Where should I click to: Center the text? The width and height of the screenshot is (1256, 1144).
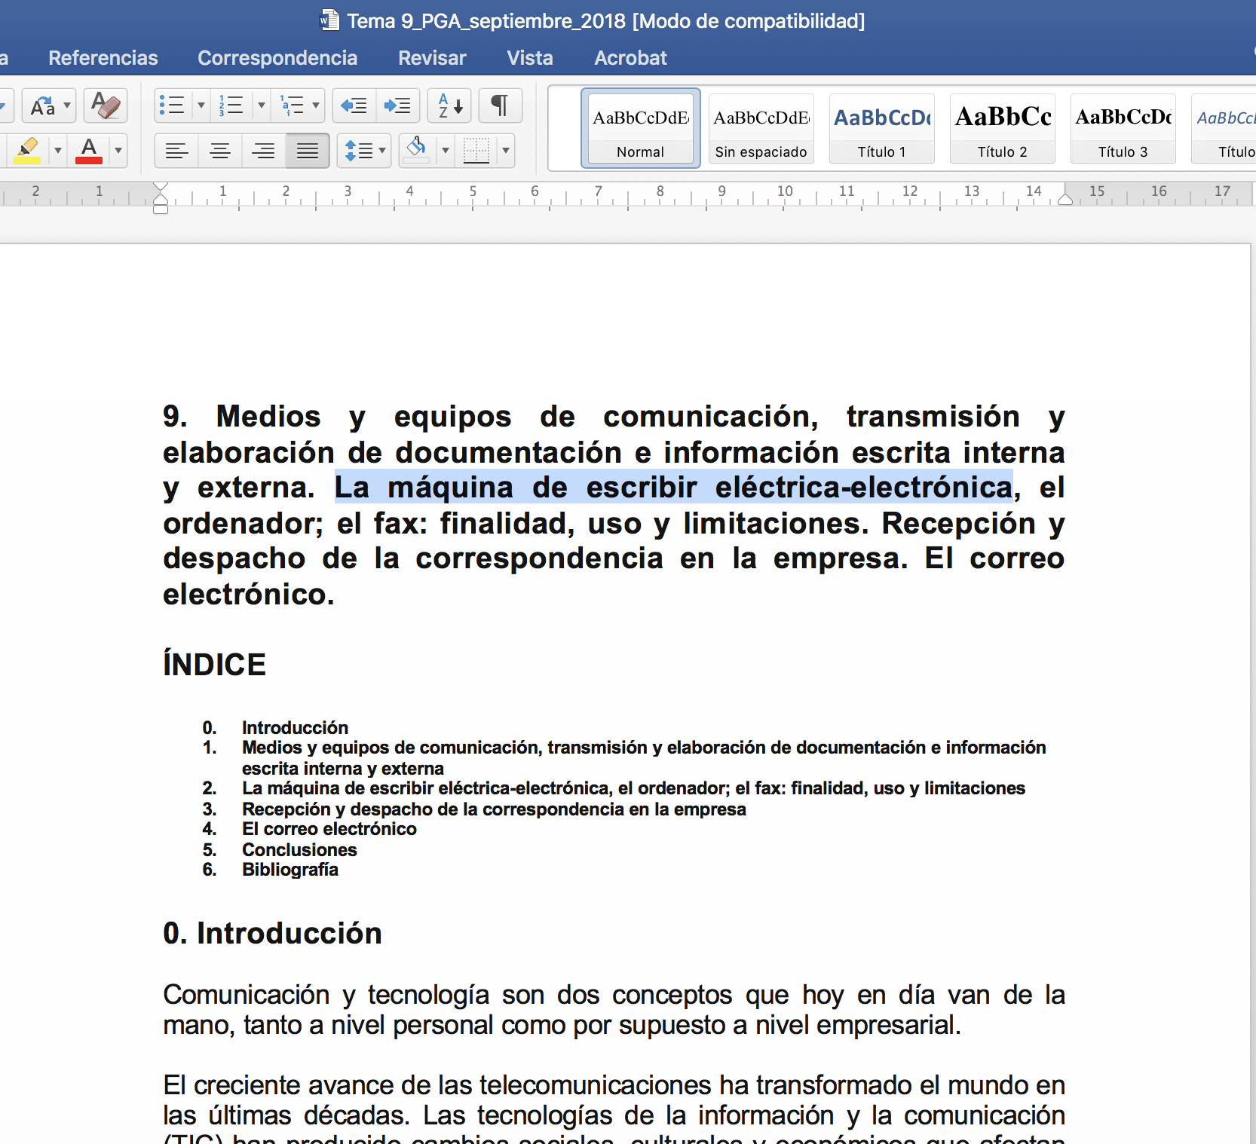coord(220,151)
